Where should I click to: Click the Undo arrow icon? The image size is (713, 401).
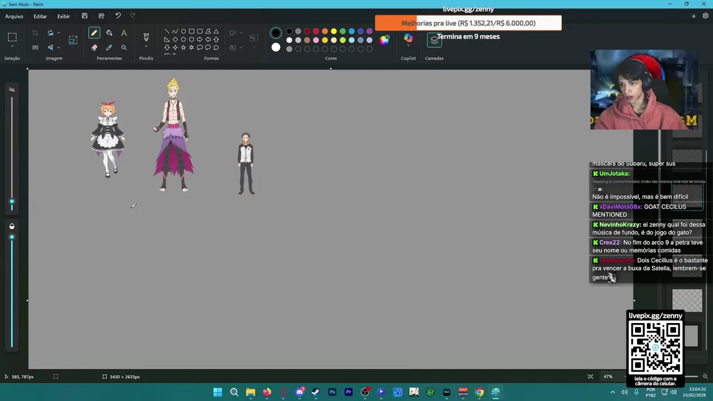pyautogui.click(x=118, y=16)
